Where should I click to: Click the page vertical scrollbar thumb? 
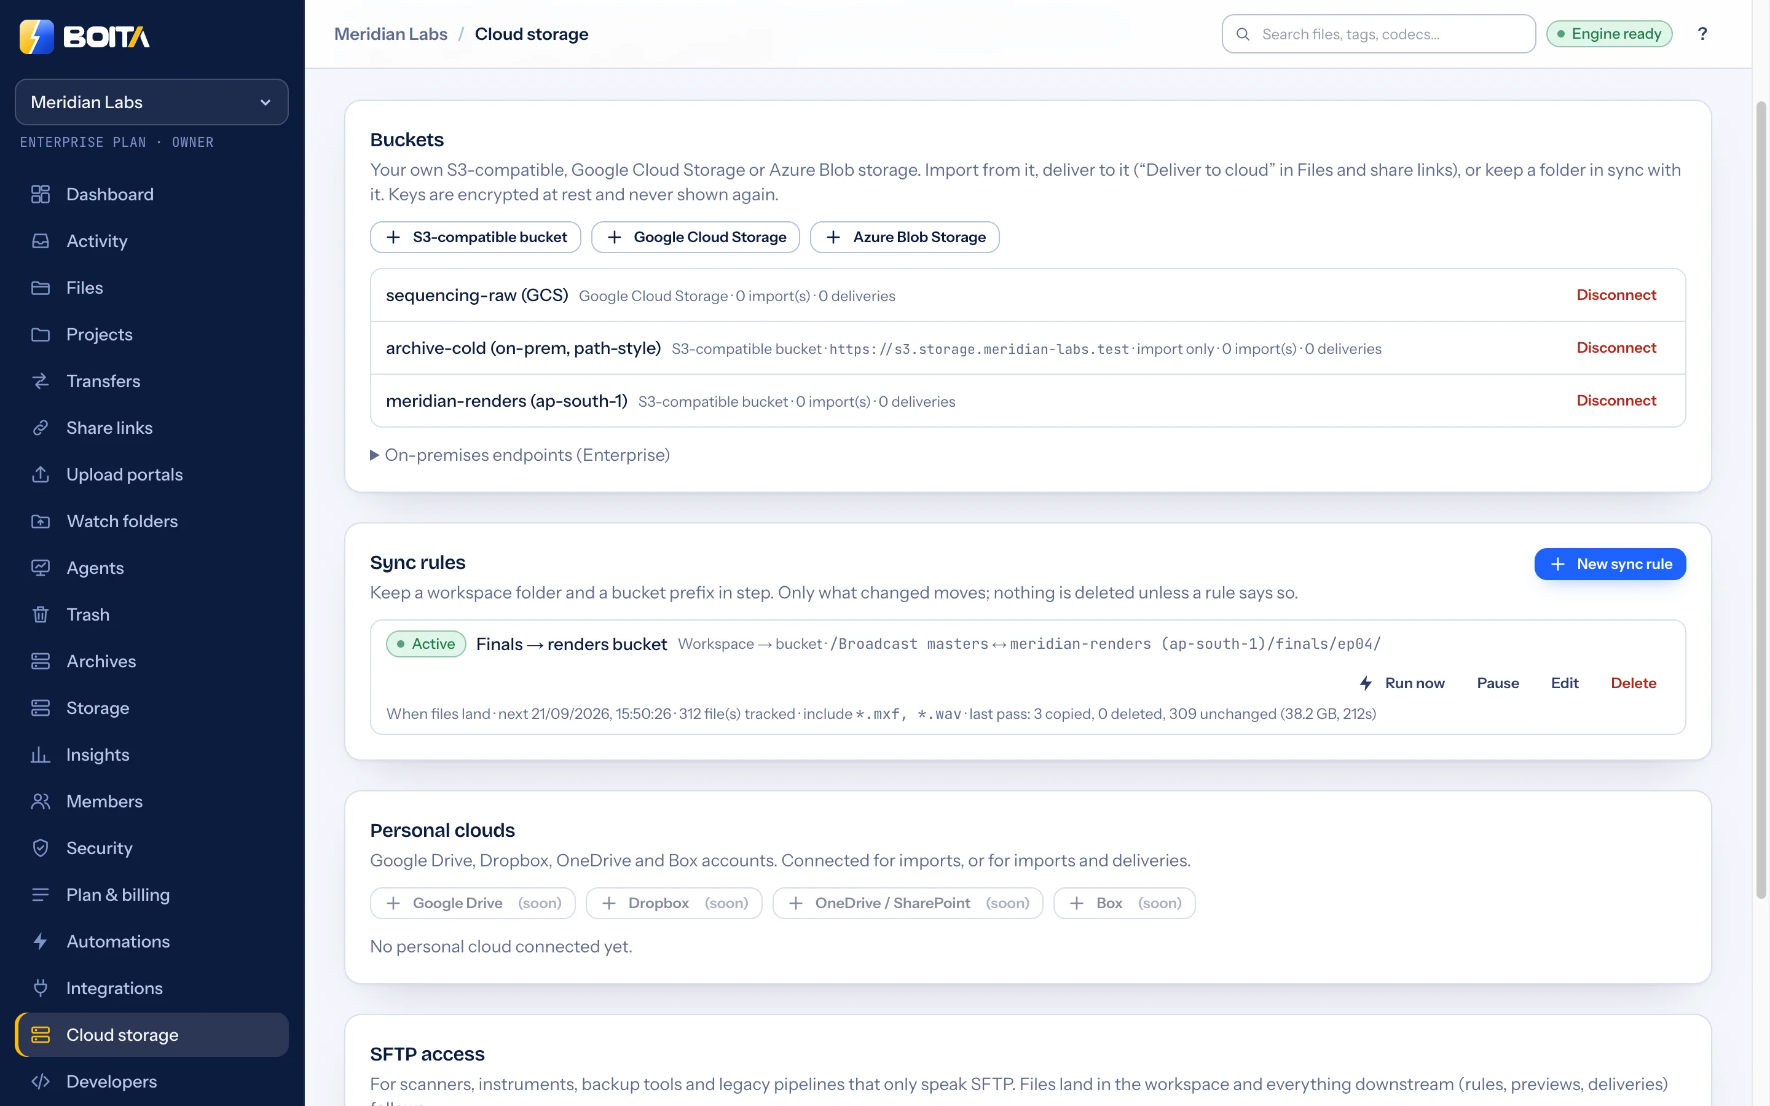(1761, 500)
